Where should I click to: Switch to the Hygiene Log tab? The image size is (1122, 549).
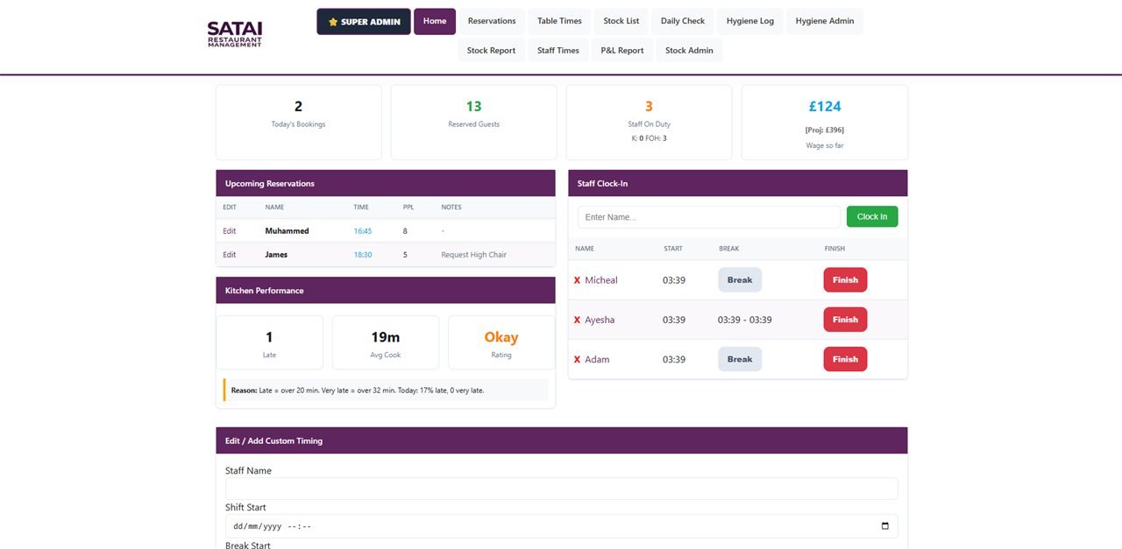(x=750, y=21)
